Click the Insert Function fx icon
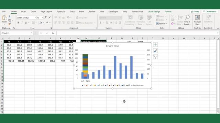This screenshot has height=123, width=220. pyautogui.click(x=53, y=33)
